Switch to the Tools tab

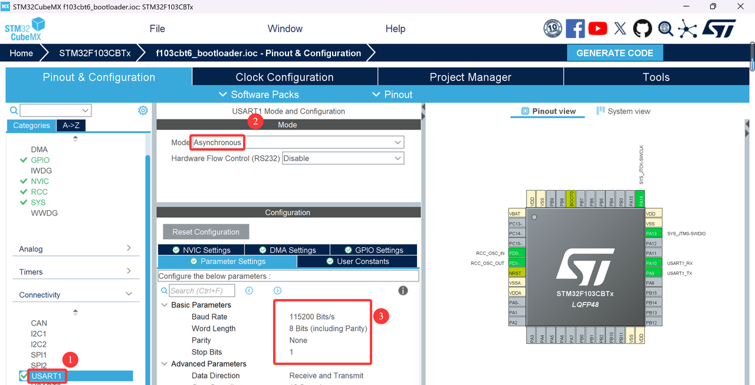pos(656,77)
